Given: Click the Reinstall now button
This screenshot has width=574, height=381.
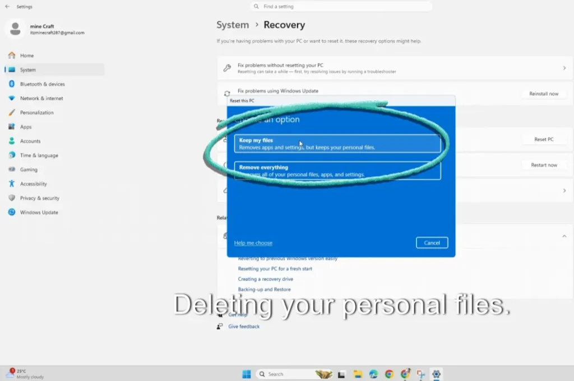Looking at the screenshot, I should coord(544,93).
